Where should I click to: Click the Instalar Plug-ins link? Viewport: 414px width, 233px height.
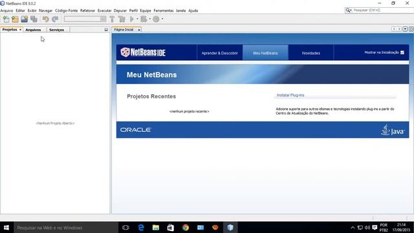[290, 95]
